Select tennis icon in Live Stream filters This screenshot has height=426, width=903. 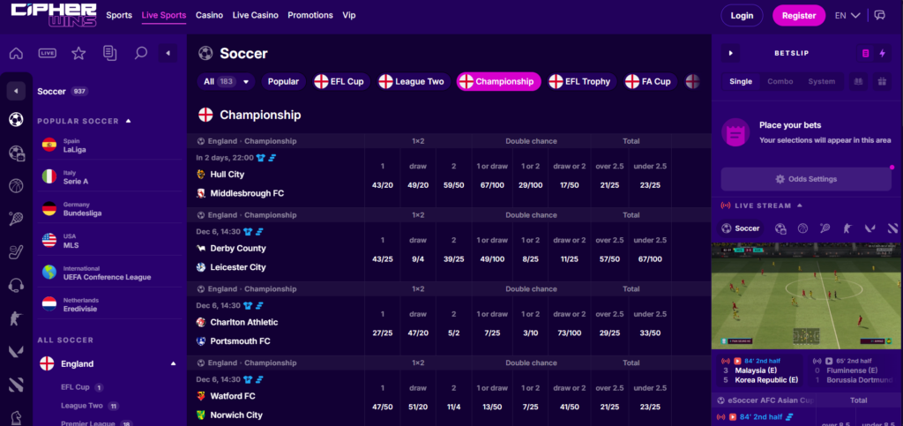click(825, 228)
